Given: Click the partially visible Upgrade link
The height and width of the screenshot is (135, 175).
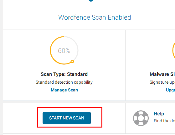Looking at the screenshot, I should (170, 90).
